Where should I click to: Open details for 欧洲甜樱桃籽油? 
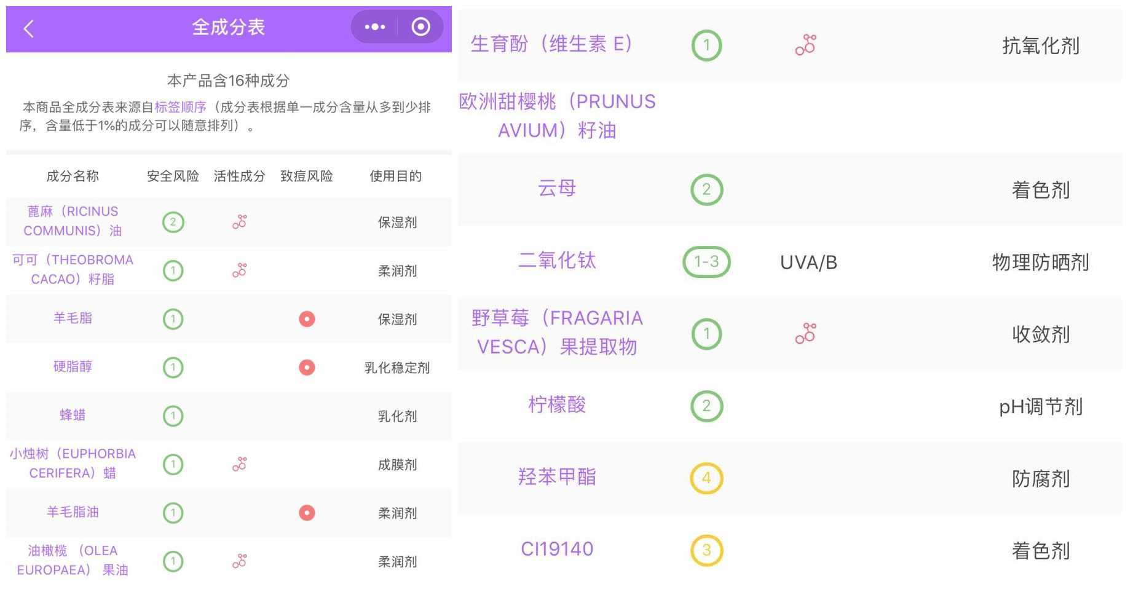click(556, 116)
